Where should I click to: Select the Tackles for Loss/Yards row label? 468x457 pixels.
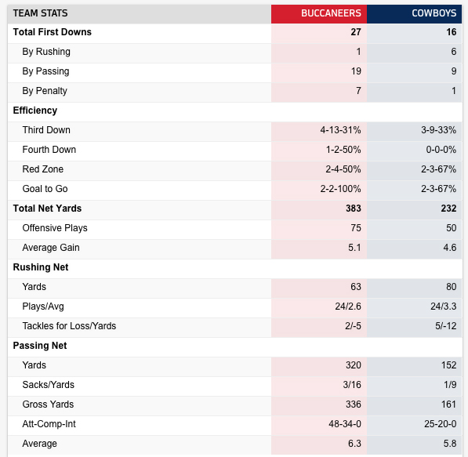click(69, 326)
